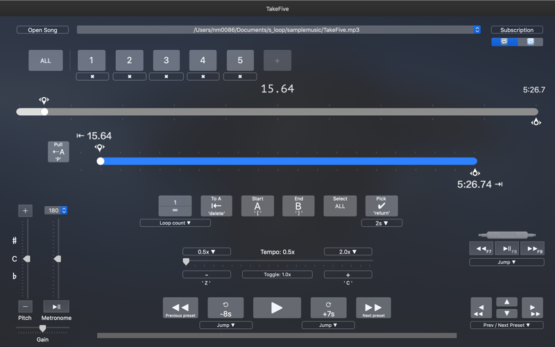Jump back with -8s button
Screen dimensions: 555x347
click(x=225, y=307)
